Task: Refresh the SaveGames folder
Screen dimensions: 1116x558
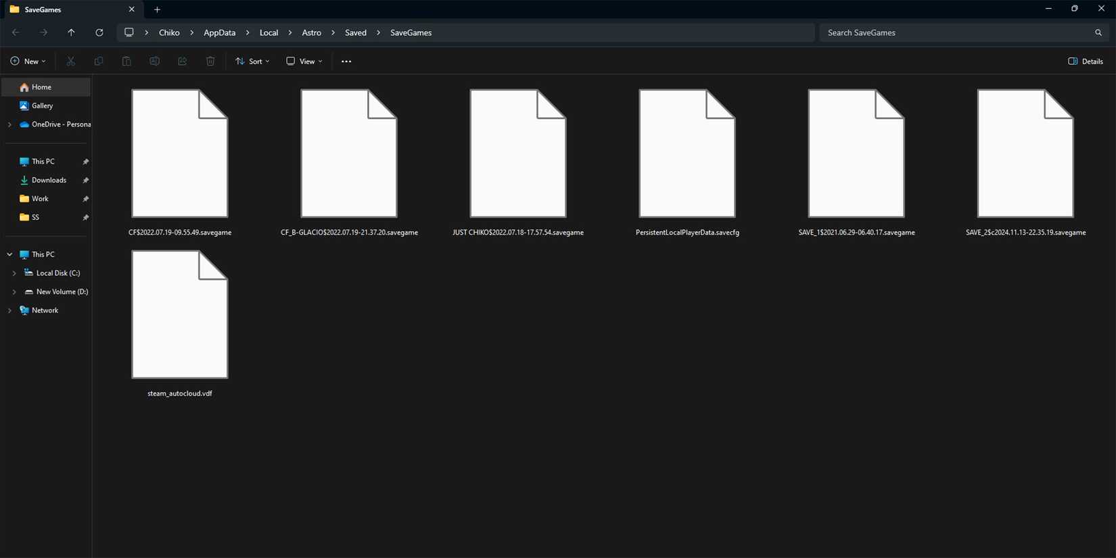Action: click(x=99, y=32)
